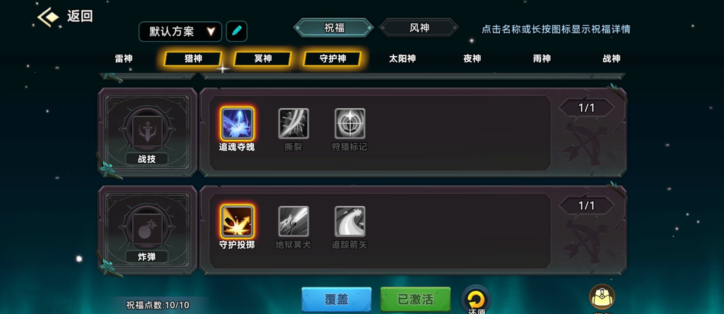The width and height of the screenshot is (724, 314).
Task: Click the 还原 reset arrow icon
Action: point(476,300)
